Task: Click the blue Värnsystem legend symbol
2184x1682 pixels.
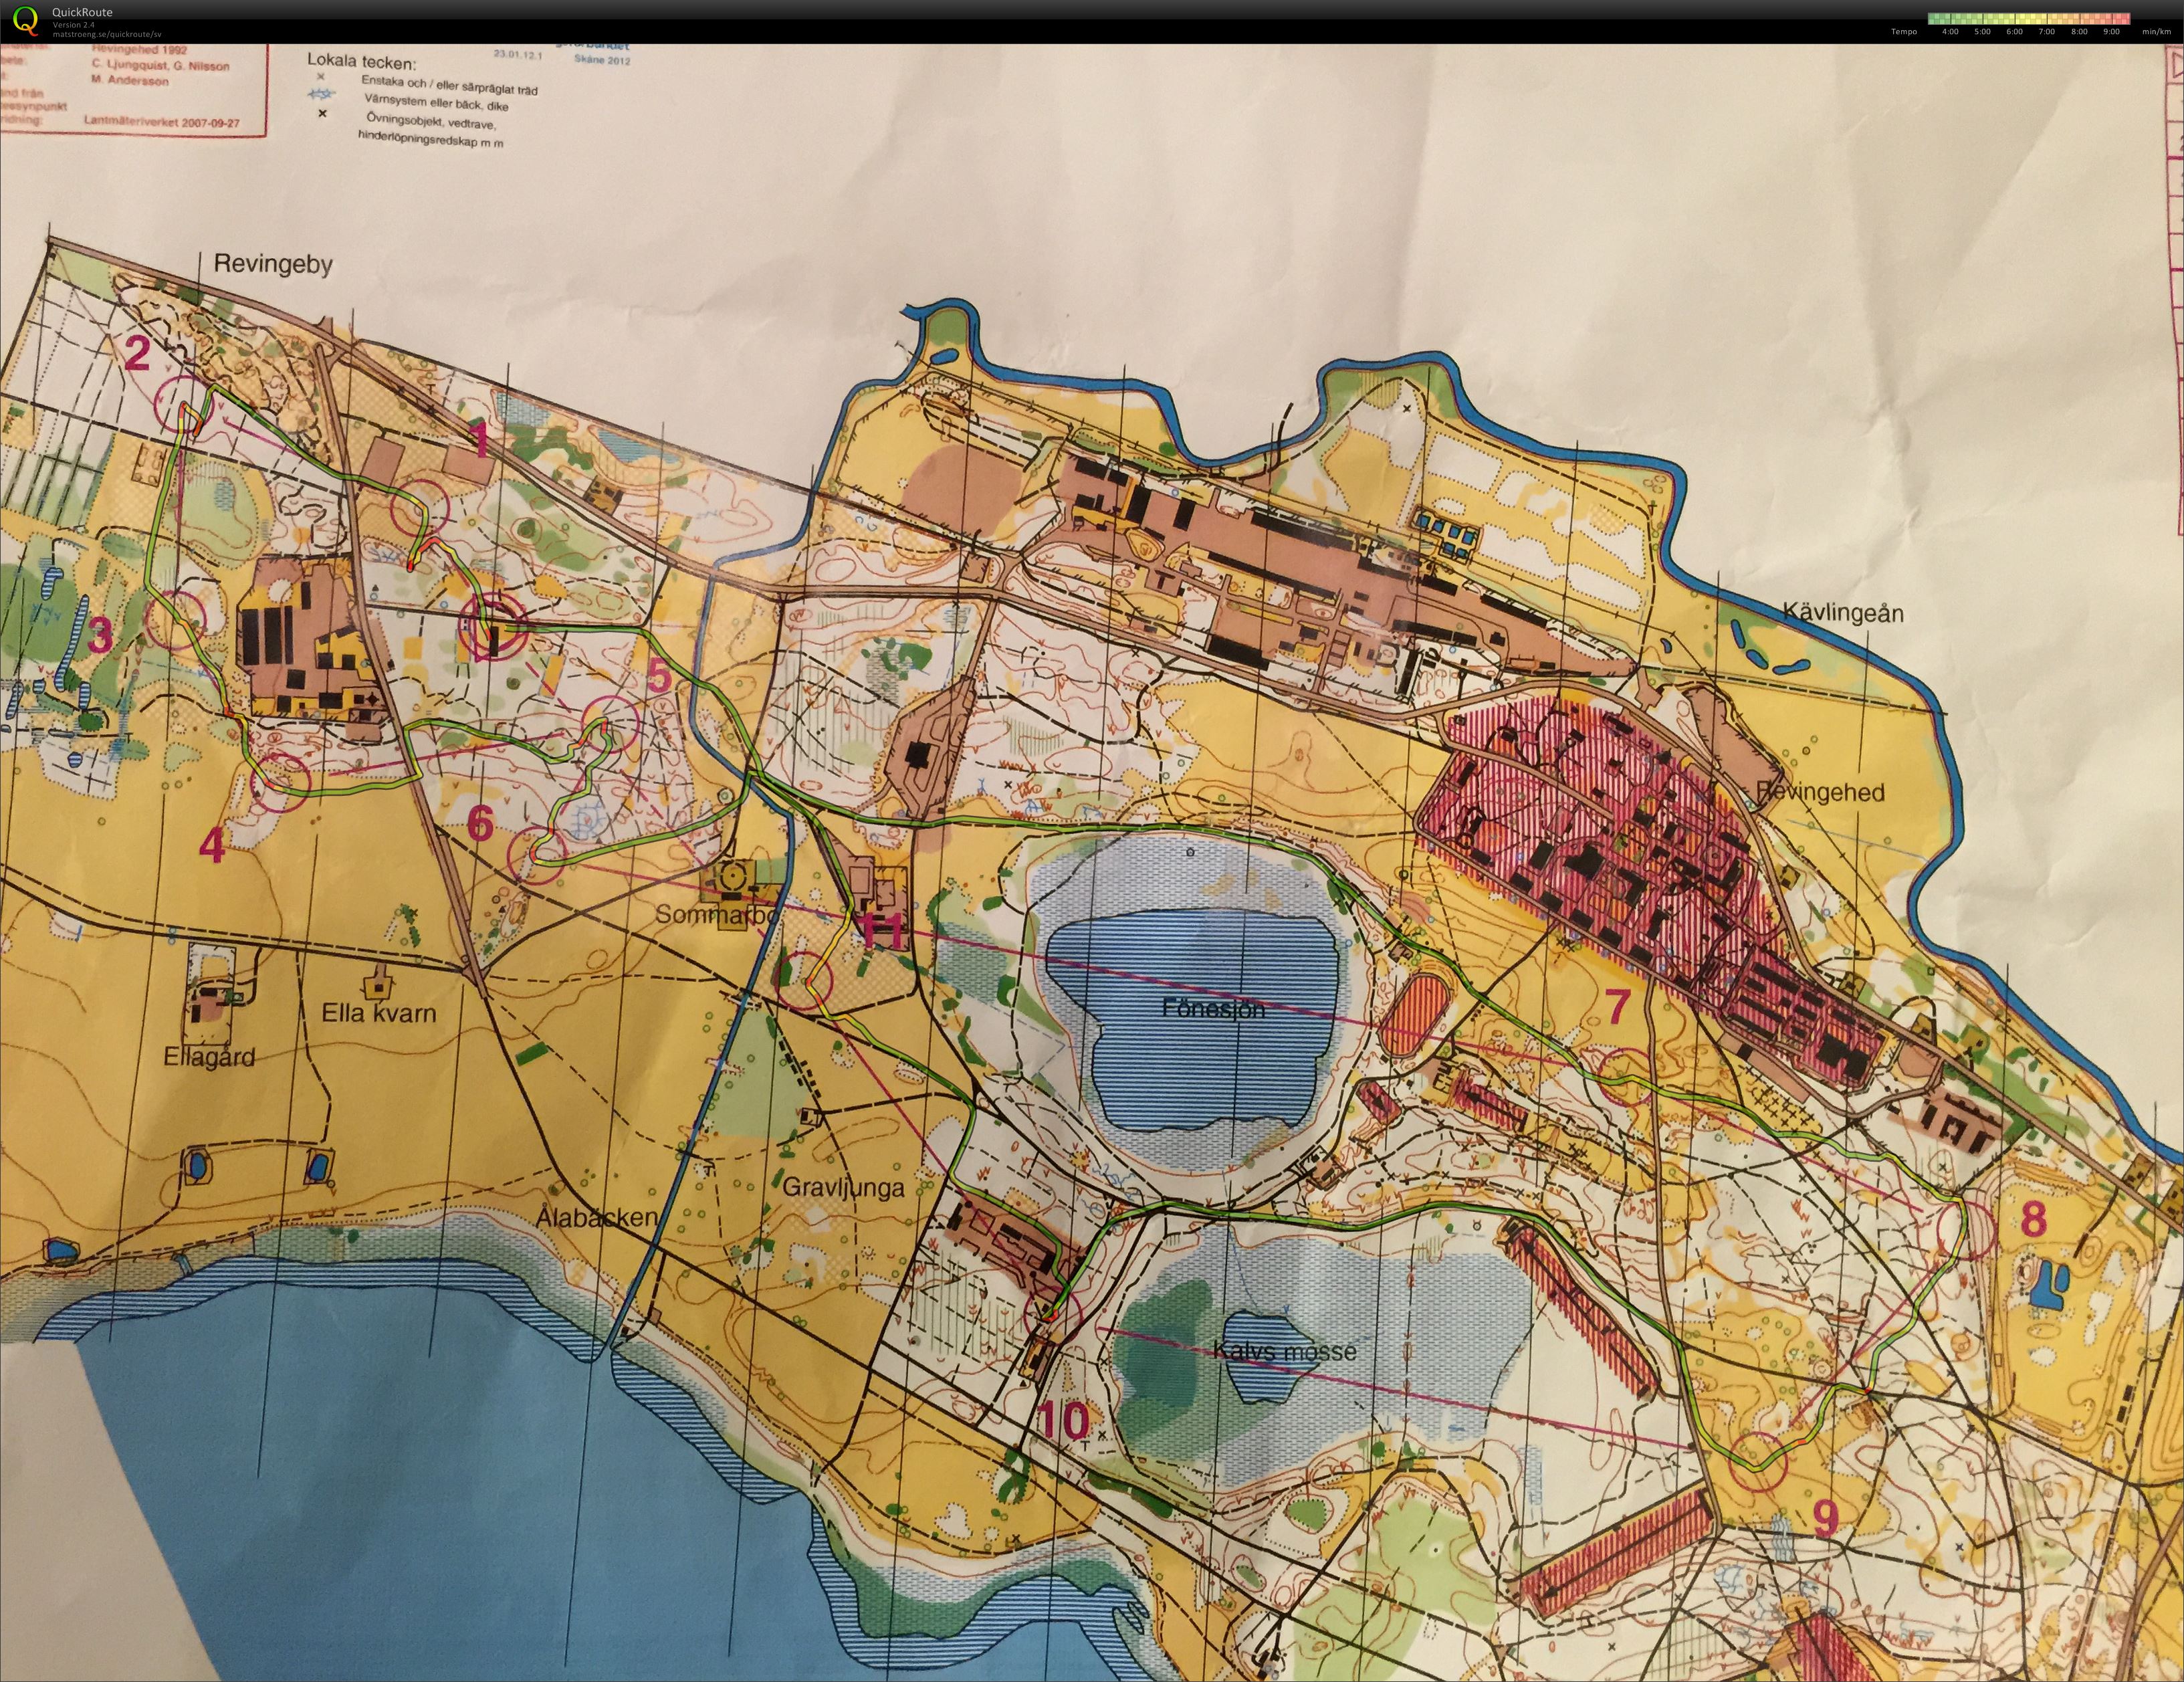Action: coord(321,94)
